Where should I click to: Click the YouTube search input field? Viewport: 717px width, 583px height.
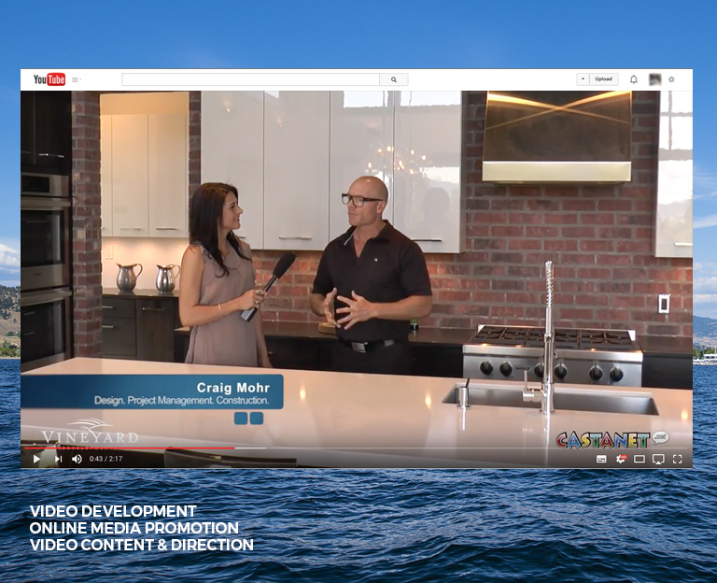tap(250, 79)
